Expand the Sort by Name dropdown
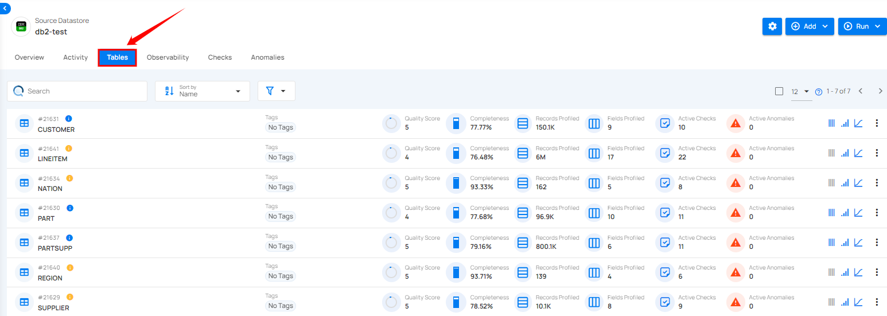887x316 pixels. pos(203,91)
